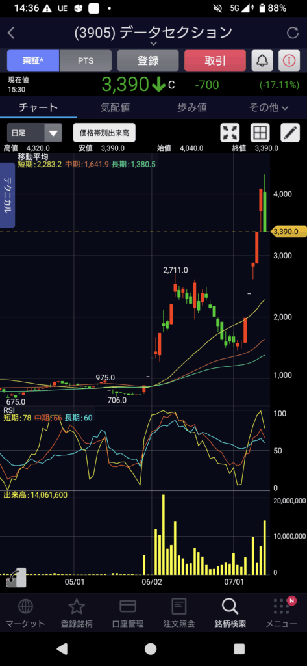307x666 pixels.
Task: Tap the Market globe icon
Action: [x=25, y=606]
